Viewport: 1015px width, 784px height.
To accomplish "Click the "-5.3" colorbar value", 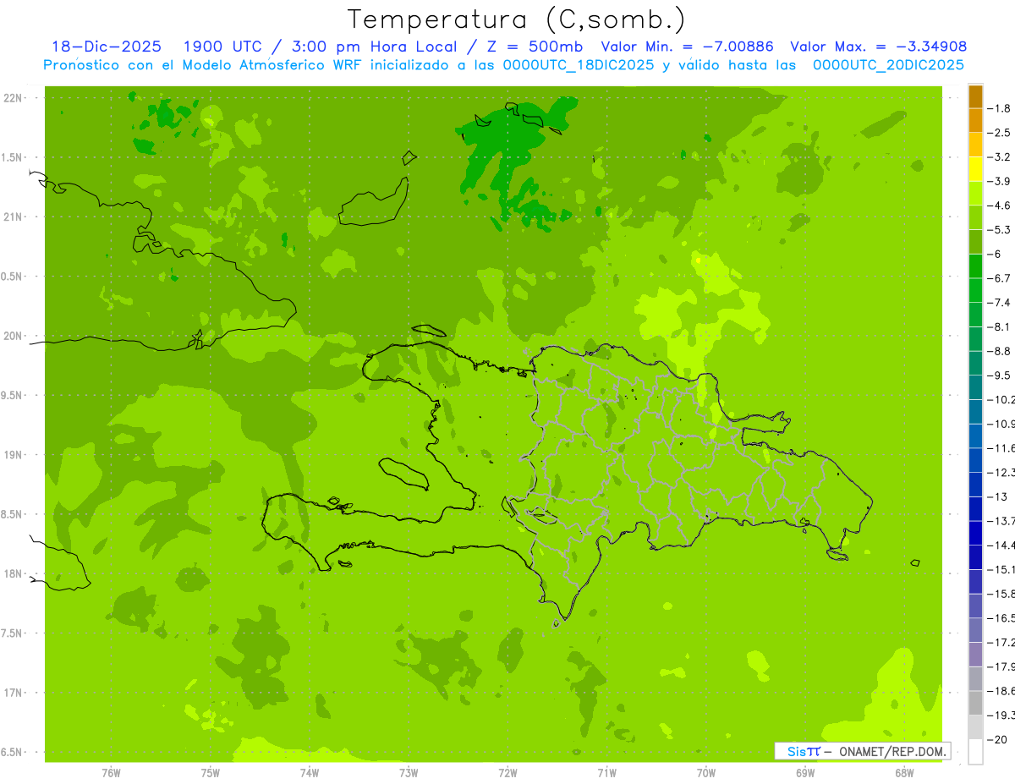I will pos(999,230).
